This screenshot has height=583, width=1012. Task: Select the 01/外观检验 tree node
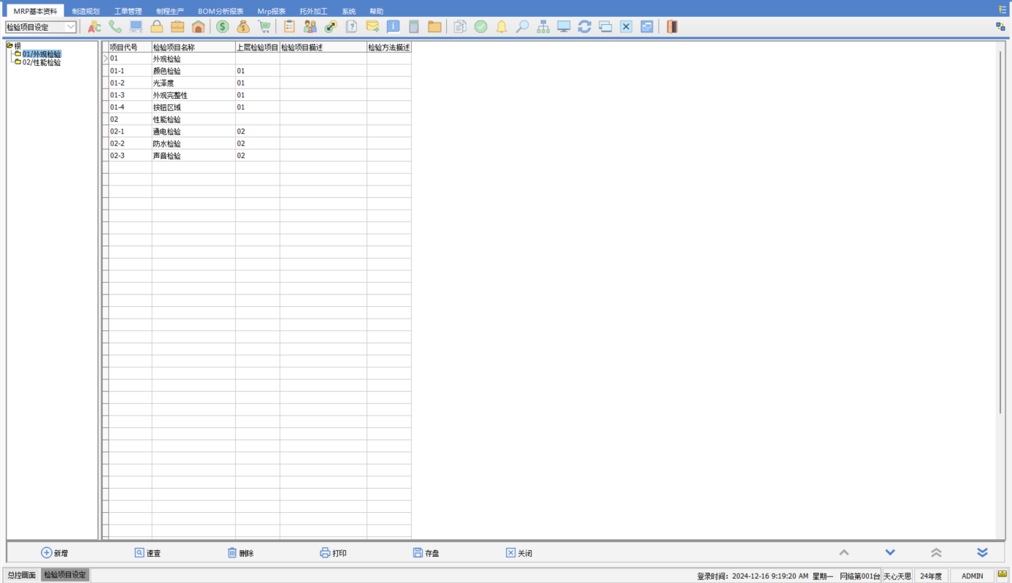tap(42, 54)
